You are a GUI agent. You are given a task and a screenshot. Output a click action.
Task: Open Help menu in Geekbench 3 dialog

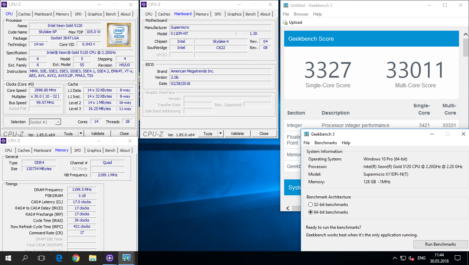point(346,143)
